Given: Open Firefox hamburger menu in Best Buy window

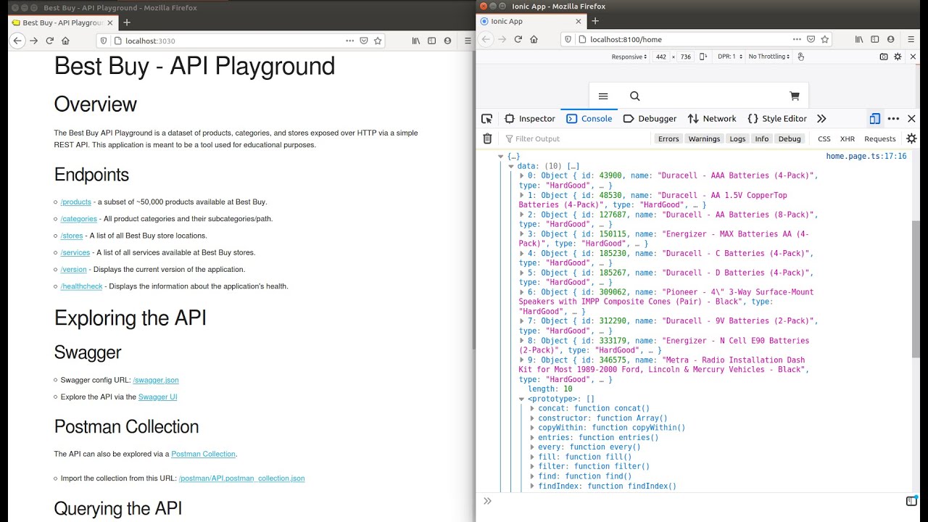Looking at the screenshot, I should coord(468,41).
